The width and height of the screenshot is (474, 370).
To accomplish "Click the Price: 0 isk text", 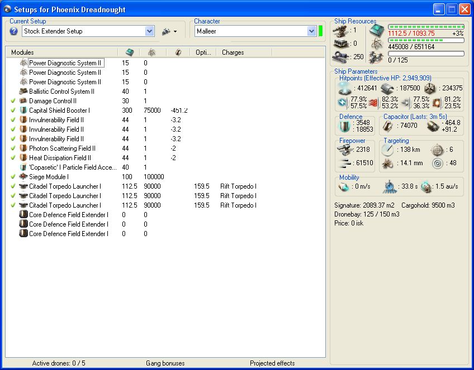I will (x=349, y=223).
